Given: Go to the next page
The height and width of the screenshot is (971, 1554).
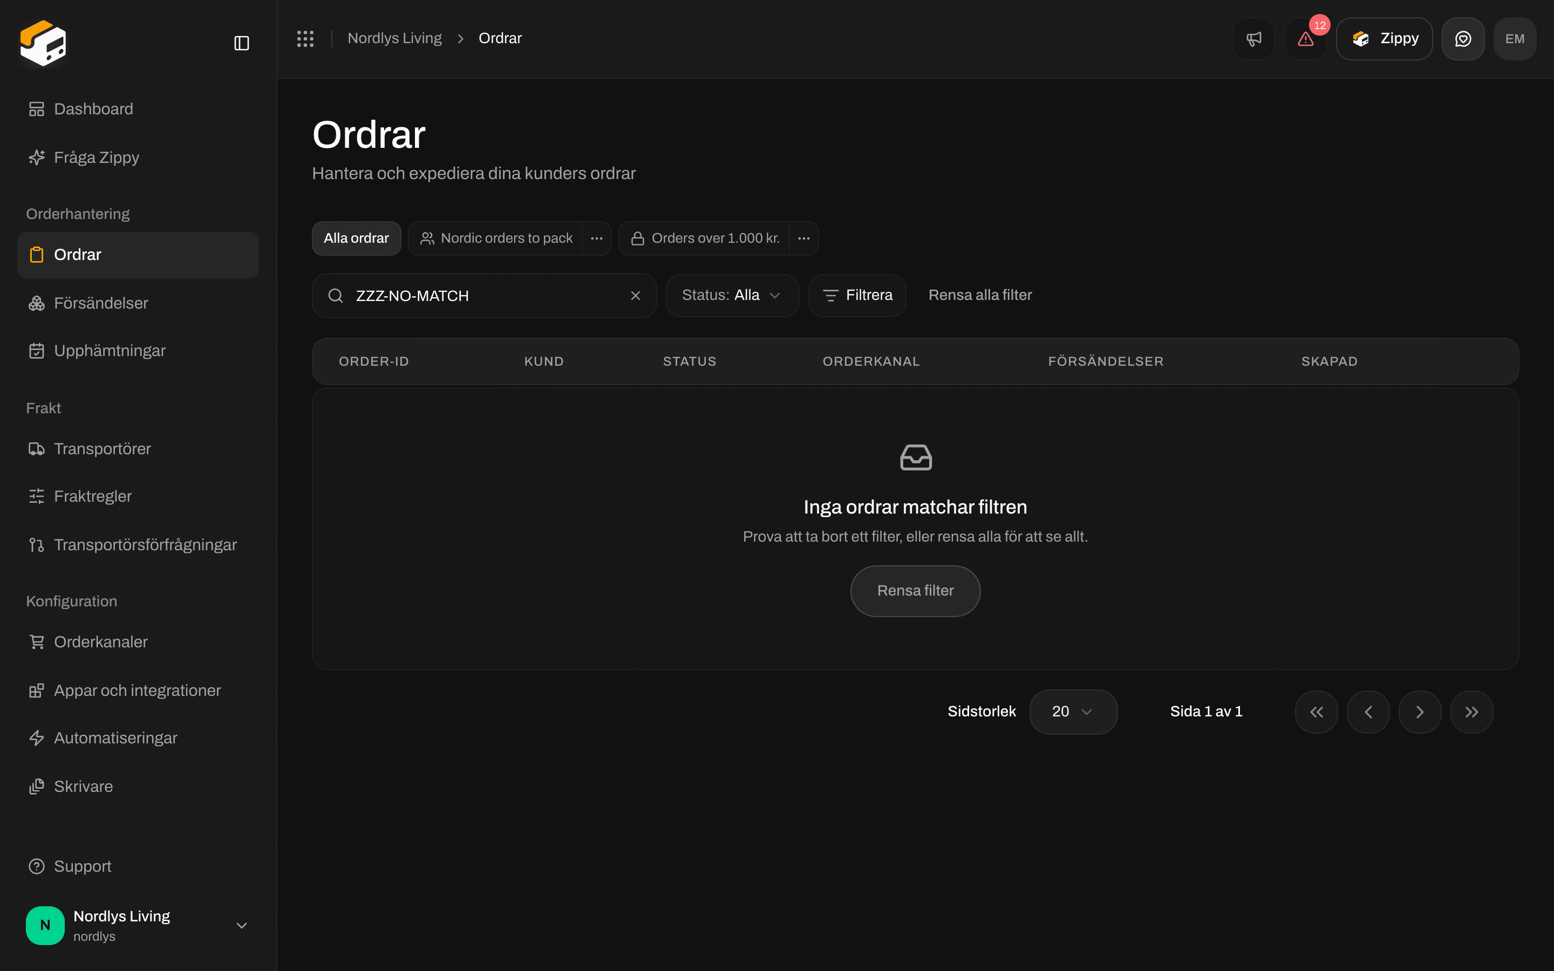Looking at the screenshot, I should point(1420,712).
